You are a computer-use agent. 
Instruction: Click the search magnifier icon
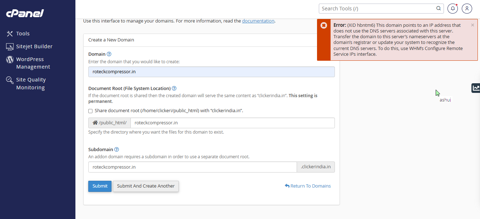(x=439, y=9)
